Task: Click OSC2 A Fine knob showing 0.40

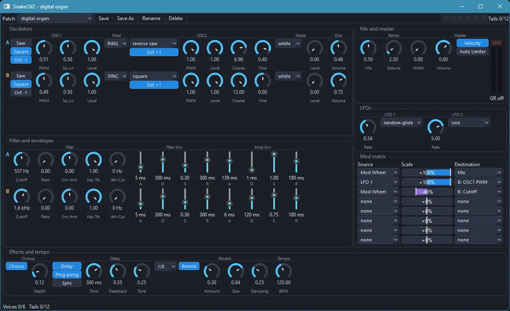Action: (263, 48)
